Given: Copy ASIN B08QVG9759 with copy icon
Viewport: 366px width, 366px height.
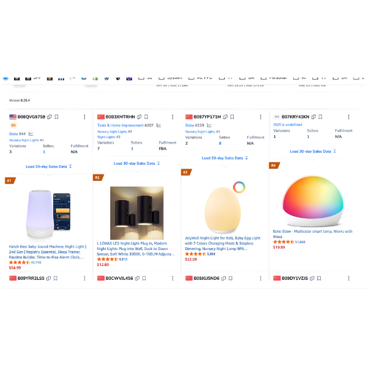Looking at the screenshot, I should 50,117.
